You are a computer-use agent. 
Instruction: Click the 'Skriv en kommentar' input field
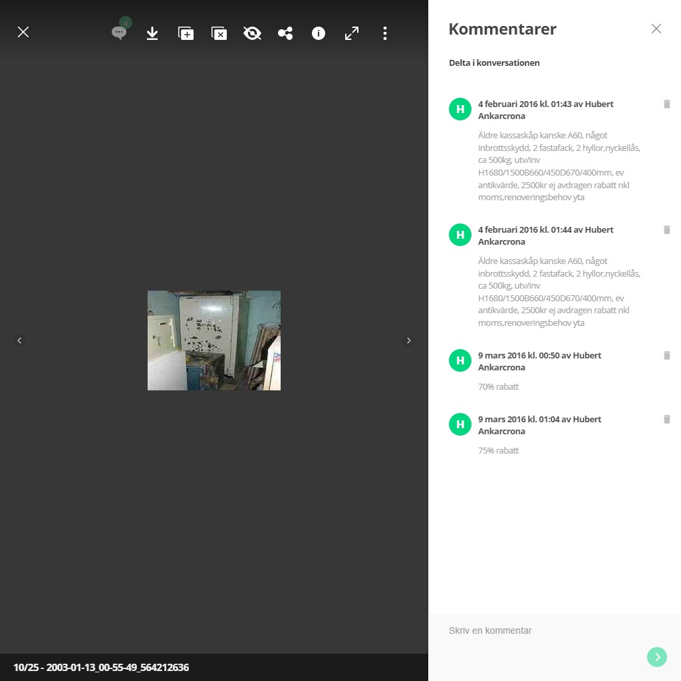pyautogui.click(x=543, y=630)
